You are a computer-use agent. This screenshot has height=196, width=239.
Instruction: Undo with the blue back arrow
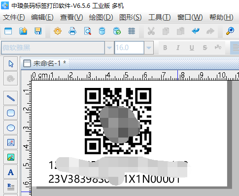coord(196,31)
